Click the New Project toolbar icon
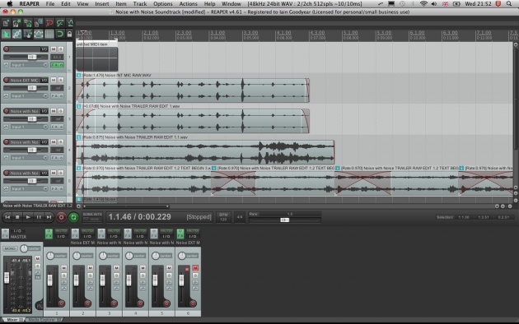519x324 pixels. point(6,23)
